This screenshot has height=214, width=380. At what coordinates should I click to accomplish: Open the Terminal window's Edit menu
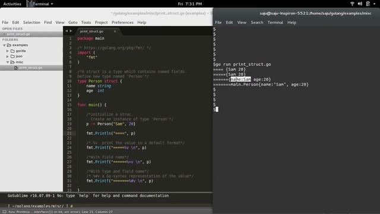pos(229,23)
